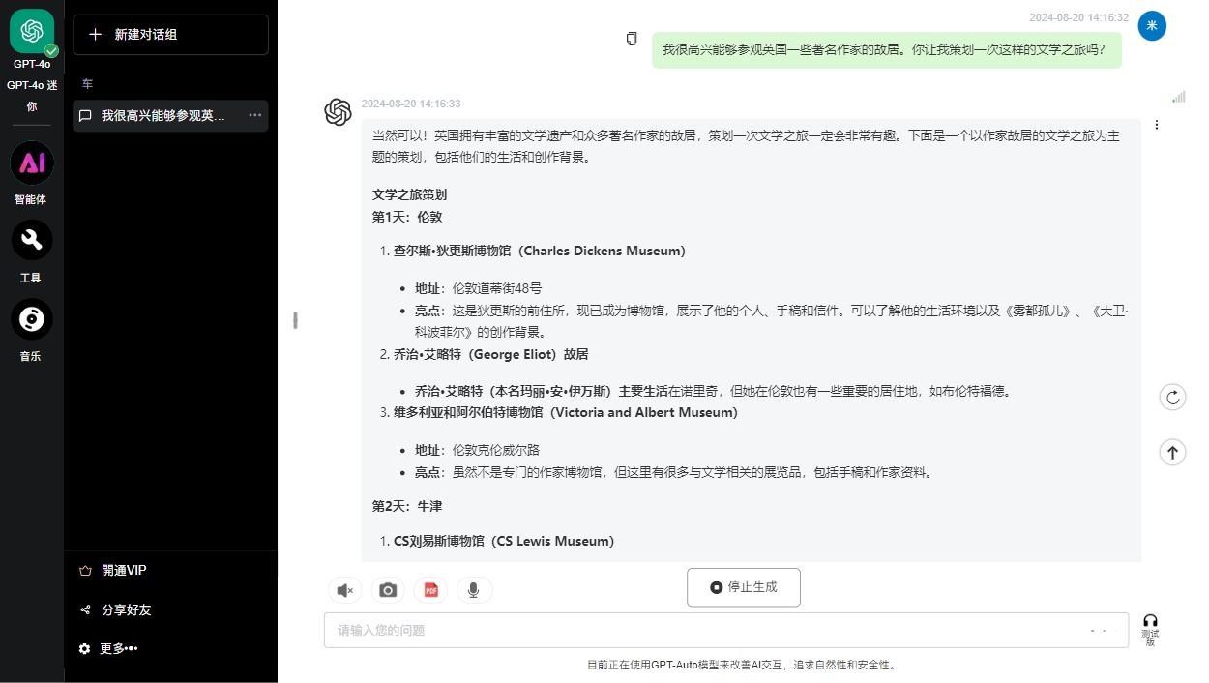
Task: Click the timestamp 2024-08-20 14:16:32
Action: coord(1078,17)
